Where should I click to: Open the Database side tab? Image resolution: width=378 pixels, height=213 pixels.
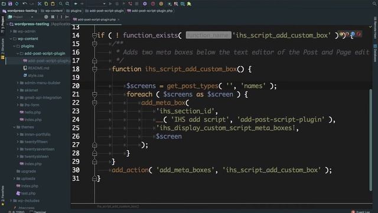(x=375, y=53)
